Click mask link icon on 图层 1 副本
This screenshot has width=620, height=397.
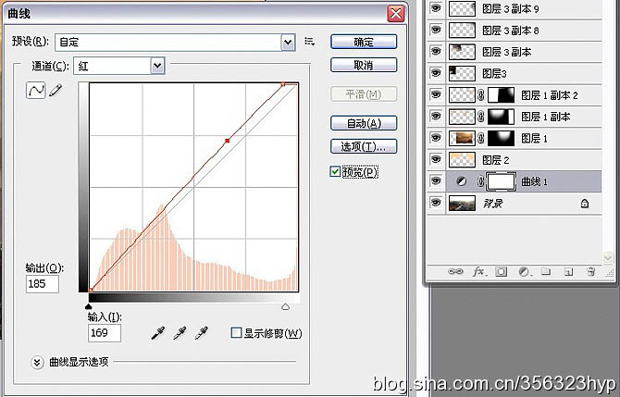point(481,117)
